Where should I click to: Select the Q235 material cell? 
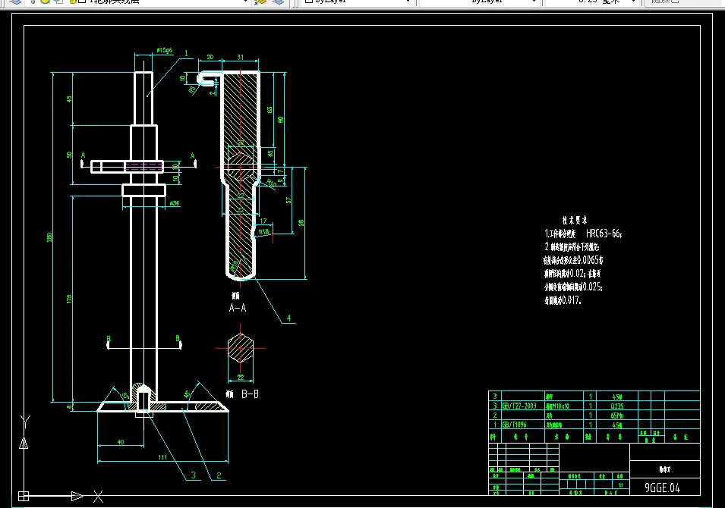617,406
